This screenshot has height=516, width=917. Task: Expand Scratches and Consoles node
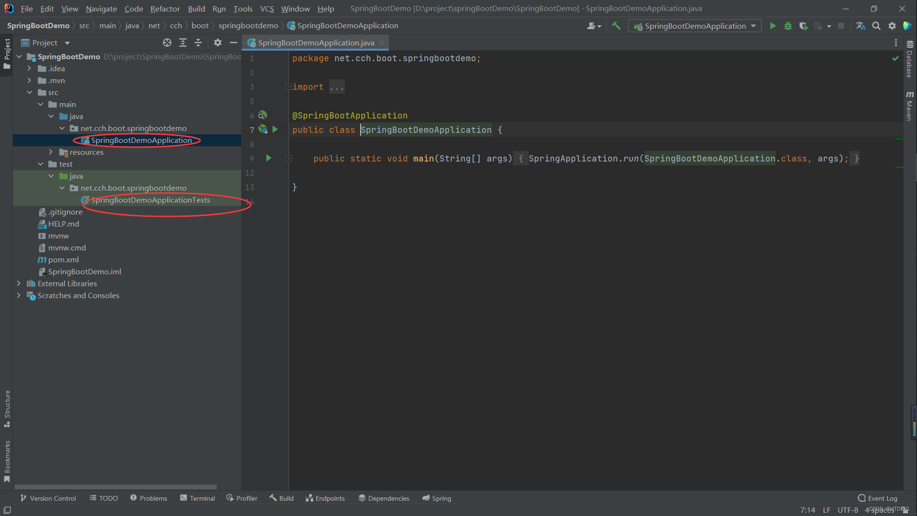tap(19, 295)
